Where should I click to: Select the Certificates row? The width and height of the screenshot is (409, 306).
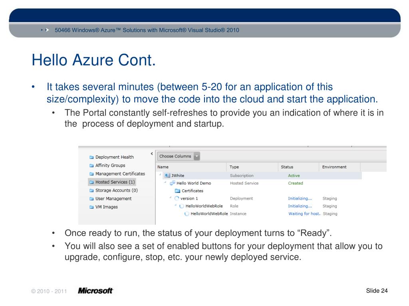click(x=193, y=191)
